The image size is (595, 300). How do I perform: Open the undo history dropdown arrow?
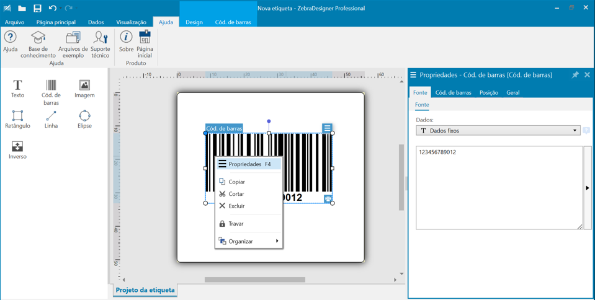(60, 8)
